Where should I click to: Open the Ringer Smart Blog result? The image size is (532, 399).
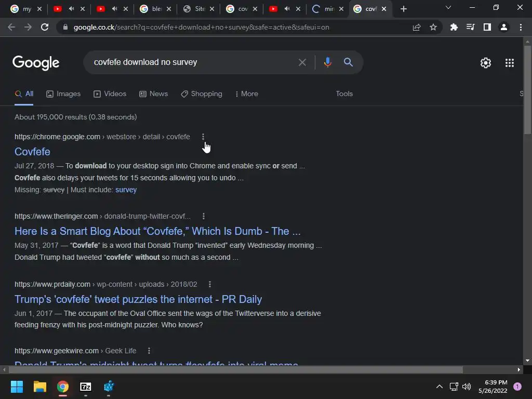coord(157,231)
